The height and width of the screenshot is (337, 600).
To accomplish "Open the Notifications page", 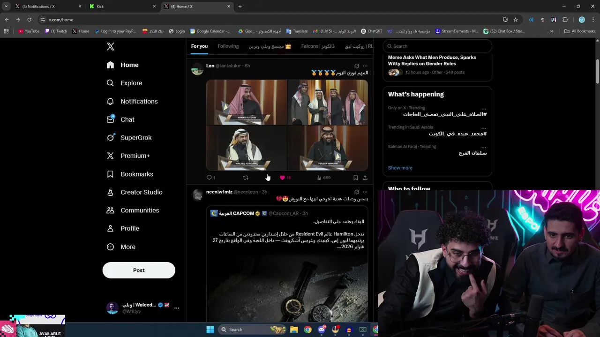I will coord(133,101).
